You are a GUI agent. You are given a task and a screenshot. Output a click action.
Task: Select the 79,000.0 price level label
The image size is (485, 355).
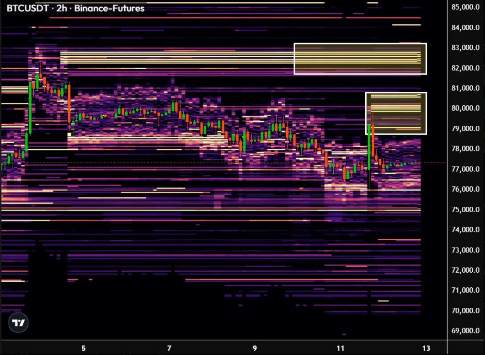[x=465, y=129]
